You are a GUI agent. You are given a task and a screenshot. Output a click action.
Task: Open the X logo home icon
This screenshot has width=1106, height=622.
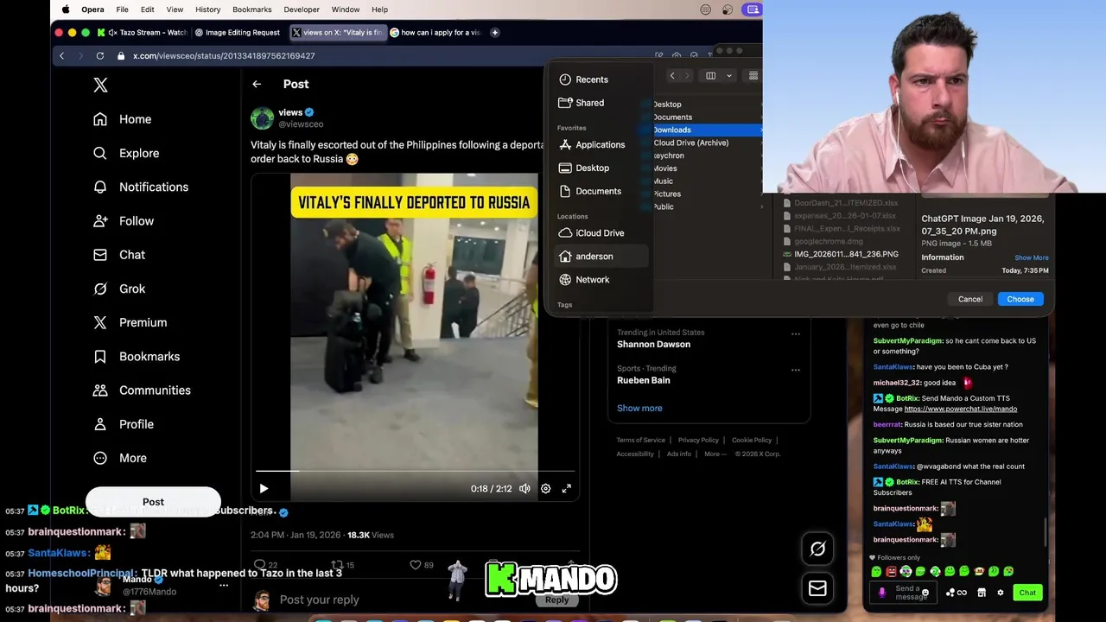(100, 85)
